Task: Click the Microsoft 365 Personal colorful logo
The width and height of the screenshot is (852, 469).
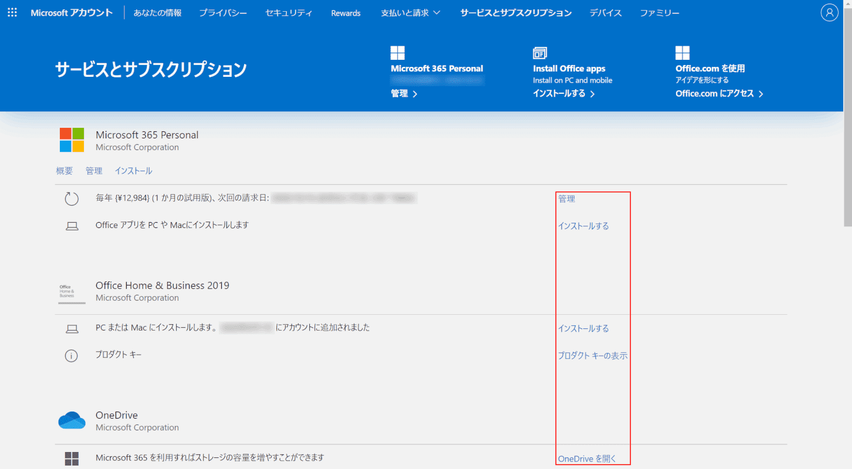Action: (x=72, y=140)
